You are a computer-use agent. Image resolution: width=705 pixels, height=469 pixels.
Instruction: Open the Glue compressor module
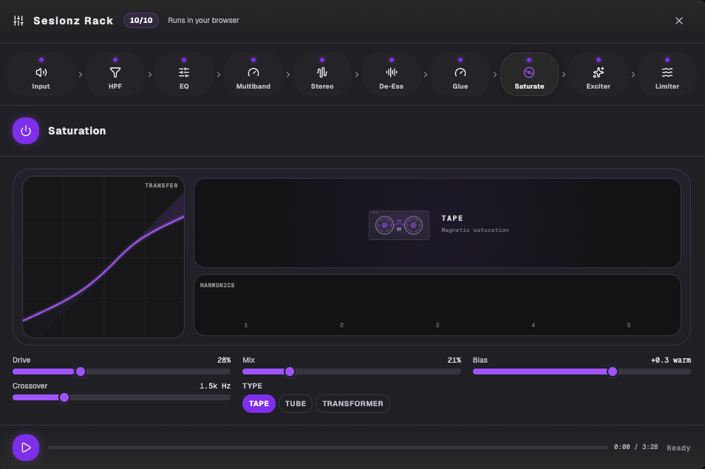coord(460,74)
